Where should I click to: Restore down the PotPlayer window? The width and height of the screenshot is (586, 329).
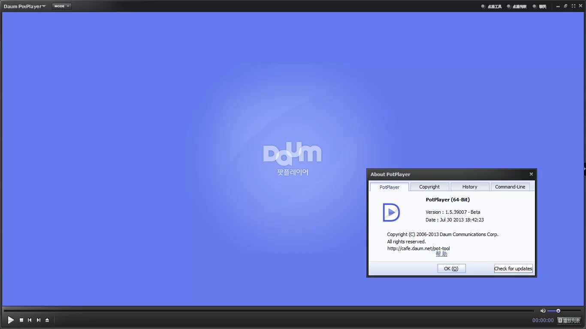tap(566, 6)
